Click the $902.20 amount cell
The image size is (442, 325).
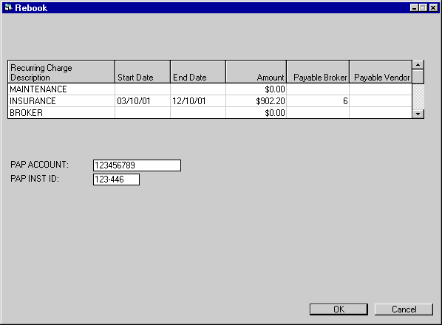point(256,100)
